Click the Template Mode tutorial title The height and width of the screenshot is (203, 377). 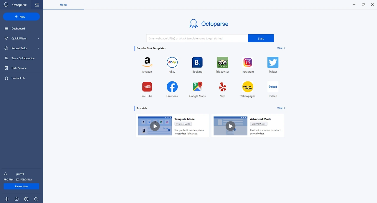pos(184,119)
